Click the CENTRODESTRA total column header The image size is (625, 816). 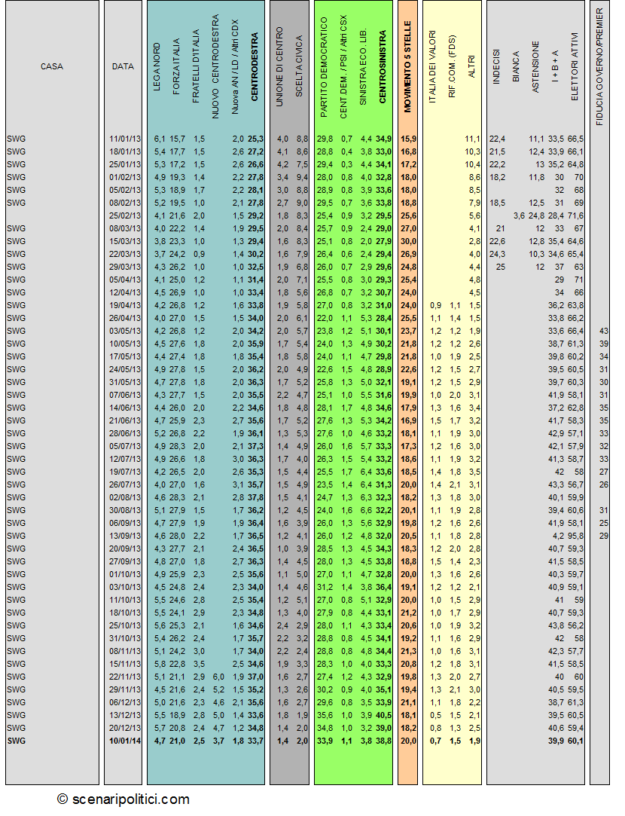255,66
